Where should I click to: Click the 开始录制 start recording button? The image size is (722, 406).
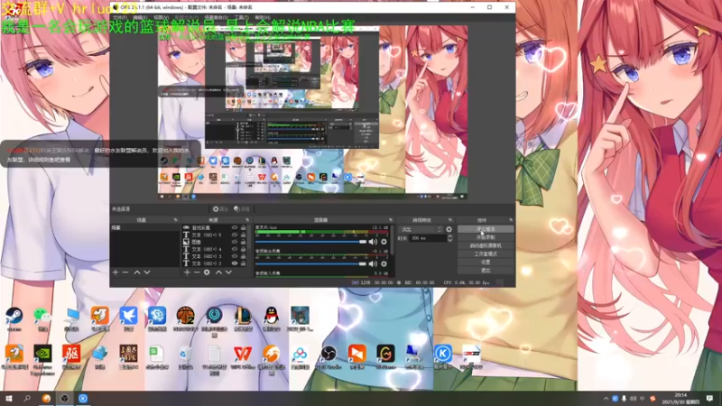tap(486, 237)
